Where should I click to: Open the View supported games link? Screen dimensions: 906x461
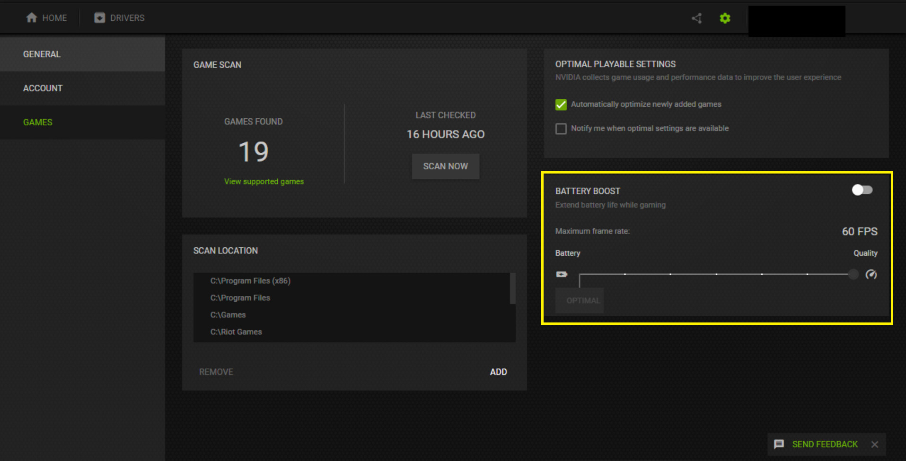point(264,182)
